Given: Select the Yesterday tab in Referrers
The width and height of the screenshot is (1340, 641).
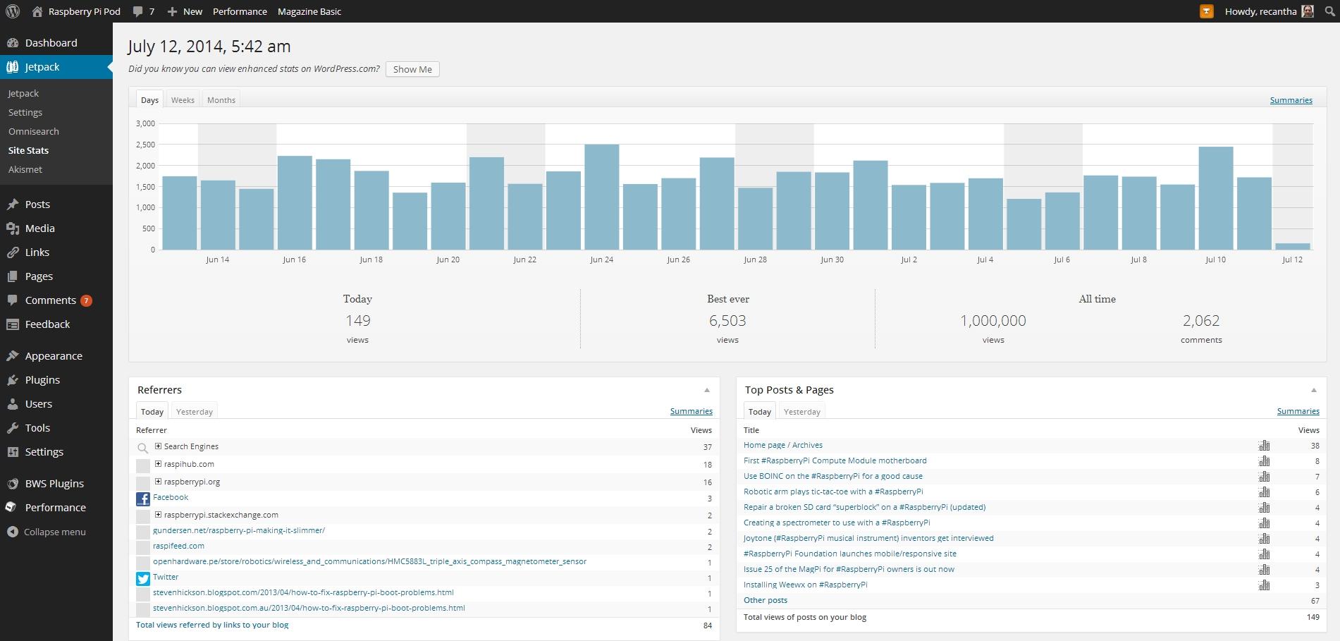Looking at the screenshot, I should 194,411.
